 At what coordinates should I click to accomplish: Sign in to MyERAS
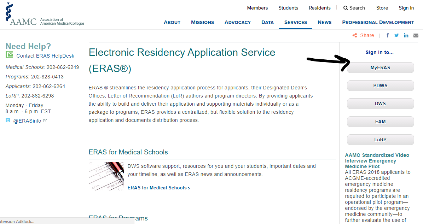[x=380, y=67]
